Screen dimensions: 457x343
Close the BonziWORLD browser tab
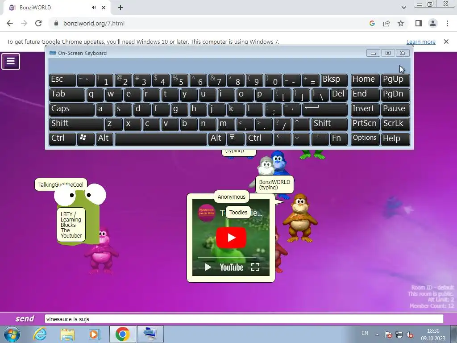[104, 8]
